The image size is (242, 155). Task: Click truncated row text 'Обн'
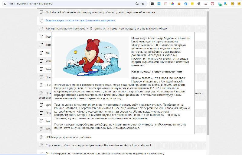tap(48, 113)
